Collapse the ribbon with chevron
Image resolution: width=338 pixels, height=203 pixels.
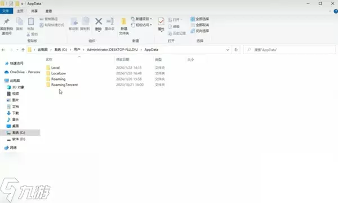[330, 11]
